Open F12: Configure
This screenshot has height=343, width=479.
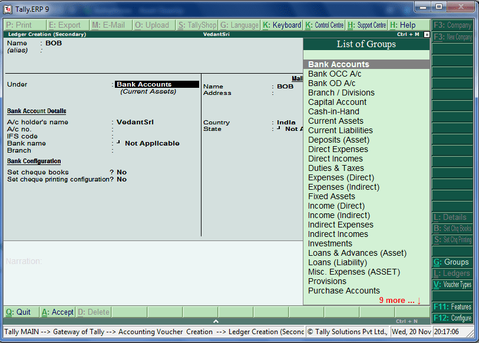click(452, 318)
